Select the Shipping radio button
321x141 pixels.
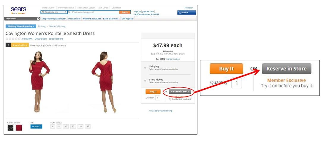(x=145, y=68)
